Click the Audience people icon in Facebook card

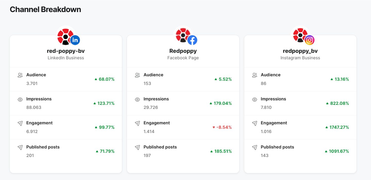coord(137,75)
